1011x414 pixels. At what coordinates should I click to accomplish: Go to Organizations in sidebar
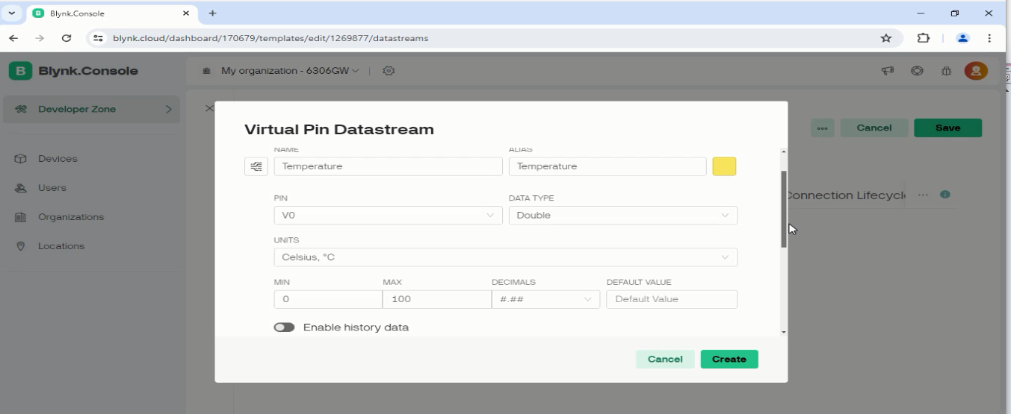(x=70, y=217)
